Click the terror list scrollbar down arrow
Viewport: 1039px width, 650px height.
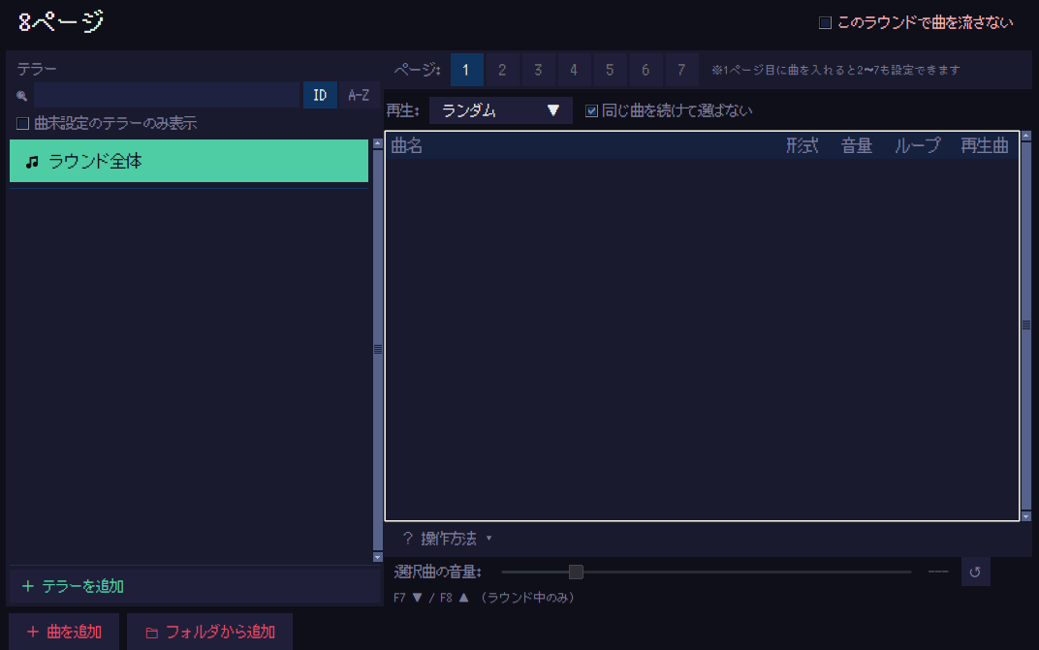[x=378, y=557]
